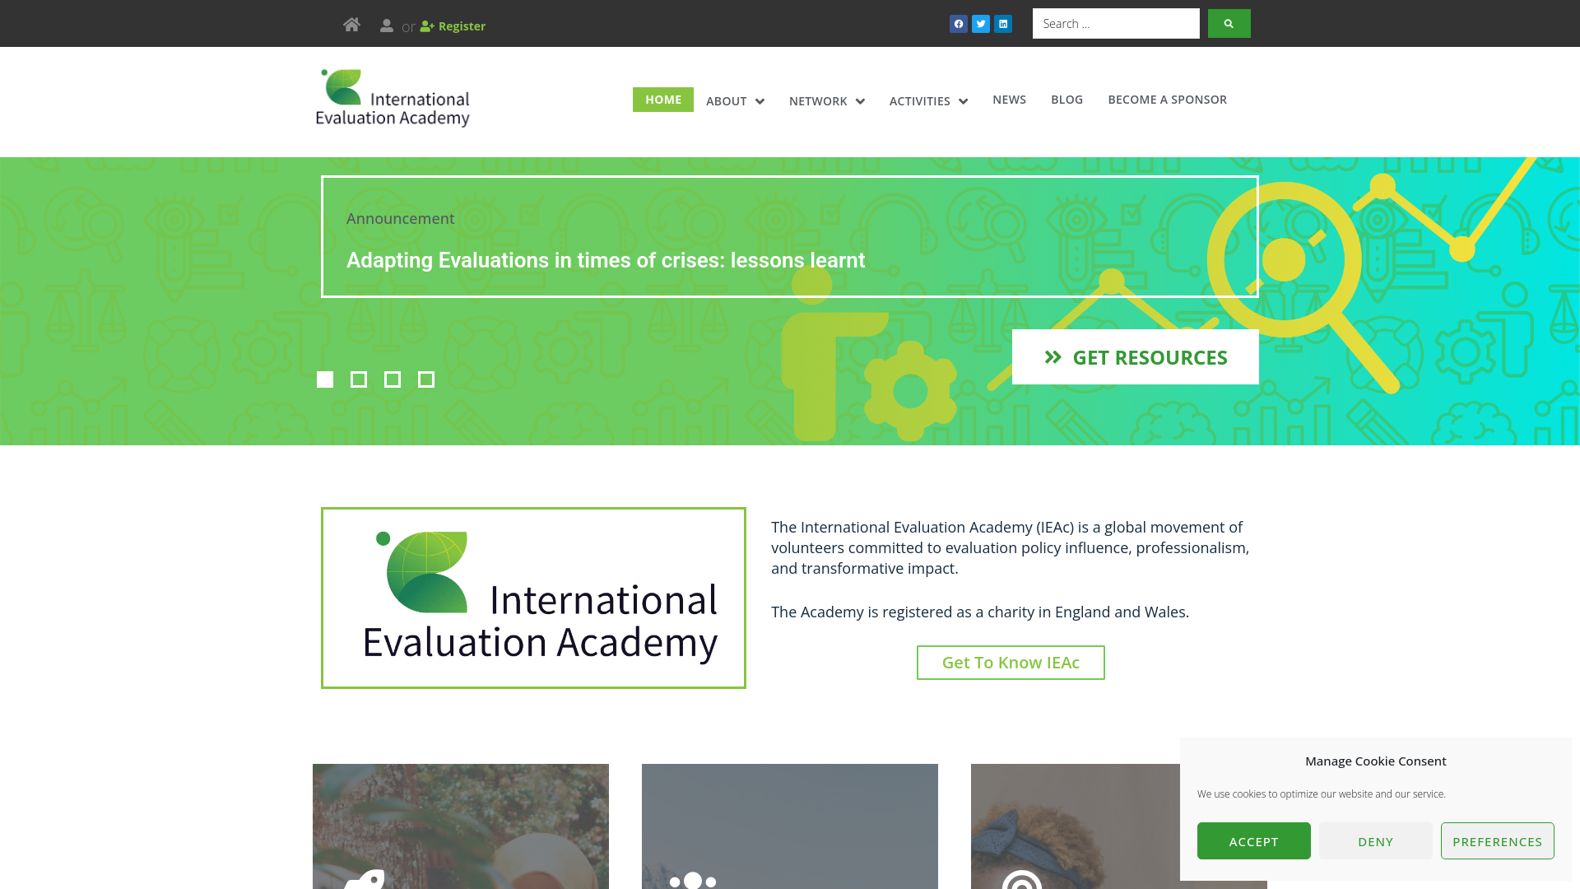Select the HOME menu item

click(663, 100)
